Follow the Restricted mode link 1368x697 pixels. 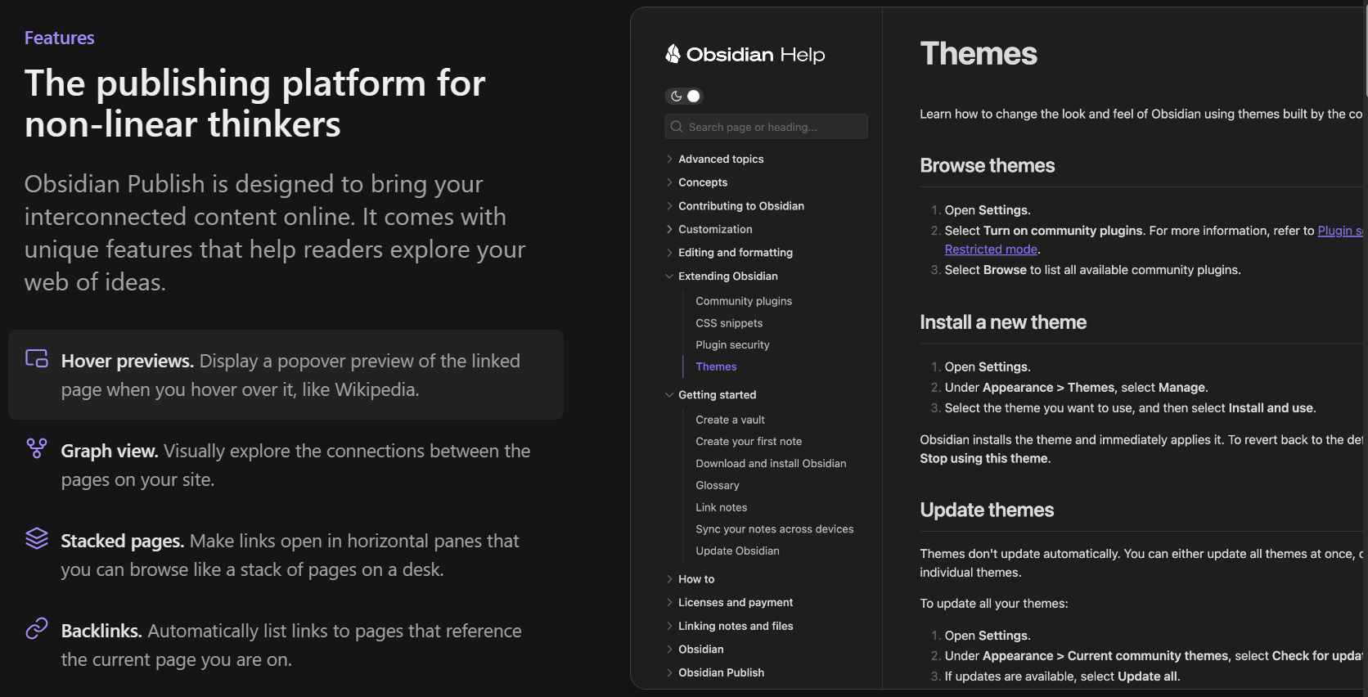[990, 250]
